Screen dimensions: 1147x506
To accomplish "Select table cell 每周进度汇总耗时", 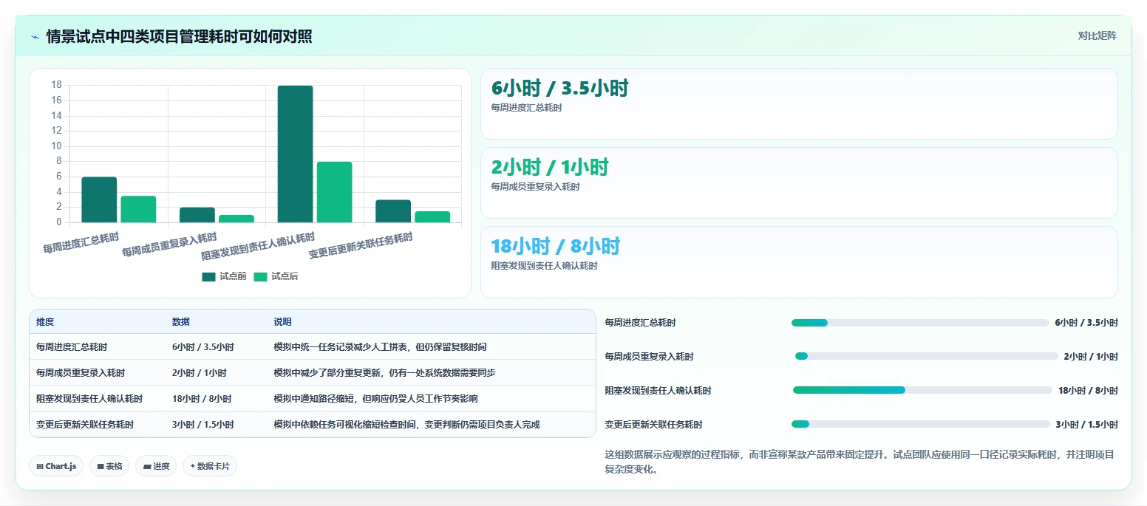I will pyautogui.click(x=72, y=347).
